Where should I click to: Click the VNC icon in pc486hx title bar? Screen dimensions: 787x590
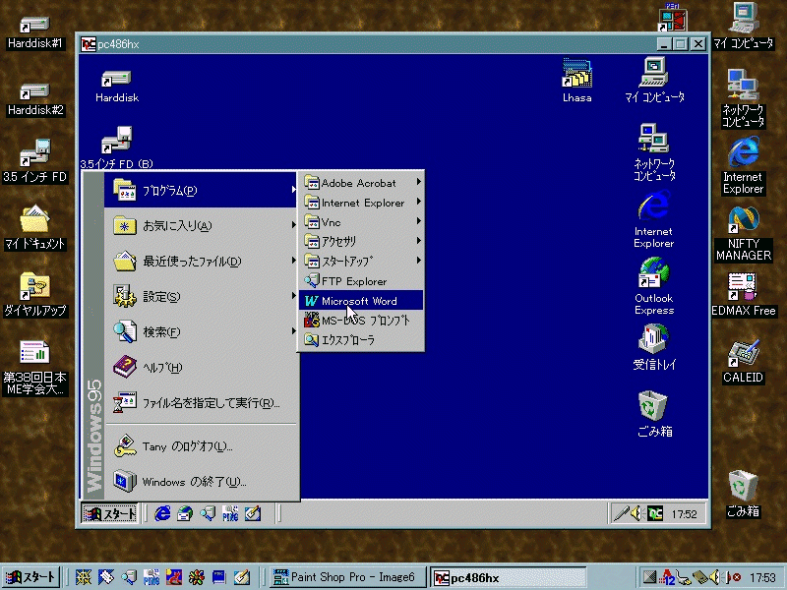[x=89, y=44]
